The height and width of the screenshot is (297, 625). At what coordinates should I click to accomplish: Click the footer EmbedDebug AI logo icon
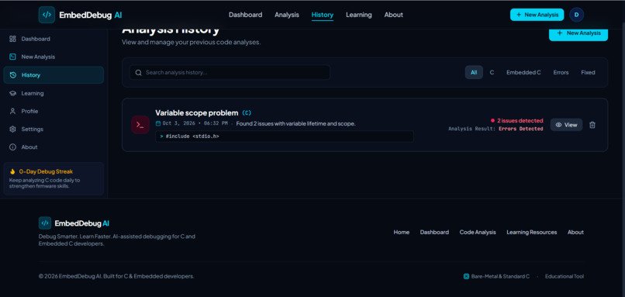coord(45,223)
